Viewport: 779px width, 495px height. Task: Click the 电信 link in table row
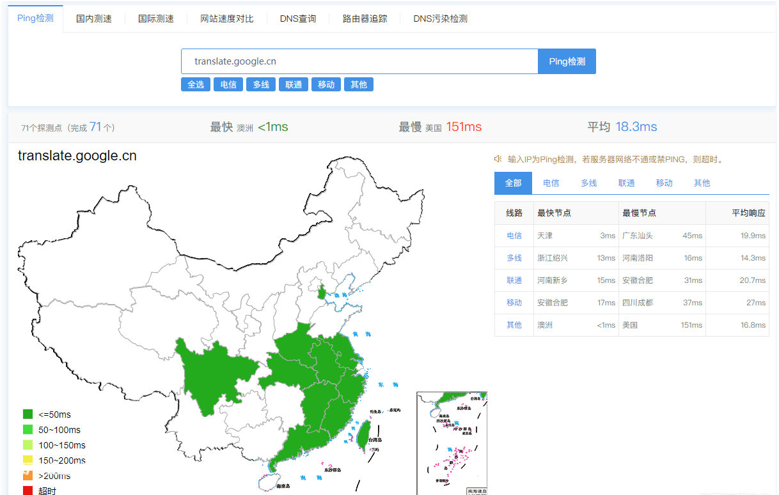pyautogui.click(x=514, y=236)
